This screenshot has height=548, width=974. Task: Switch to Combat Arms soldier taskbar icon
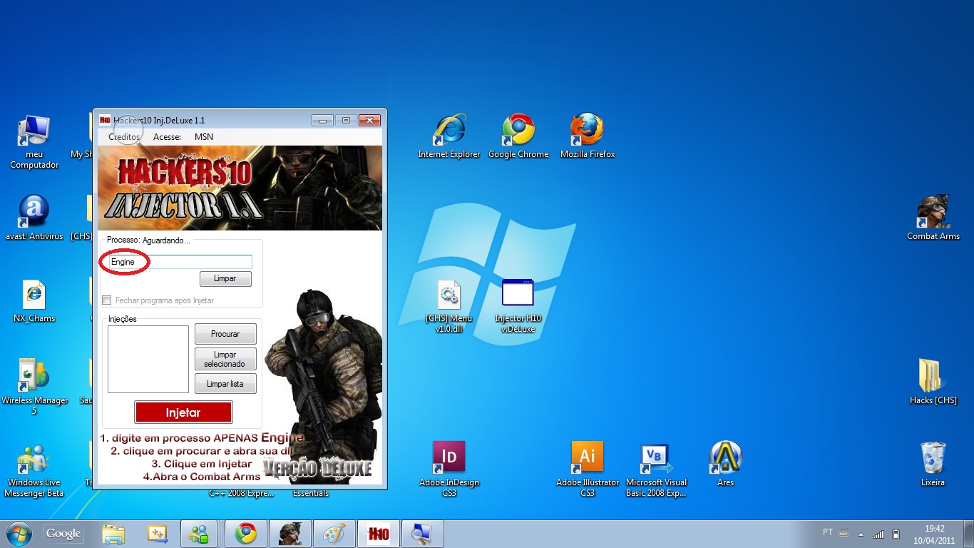[x=290, y=534]
